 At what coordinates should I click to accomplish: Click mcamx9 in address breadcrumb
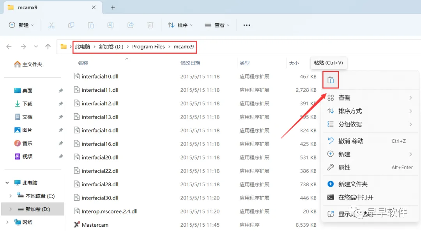(x=184, y=47)
